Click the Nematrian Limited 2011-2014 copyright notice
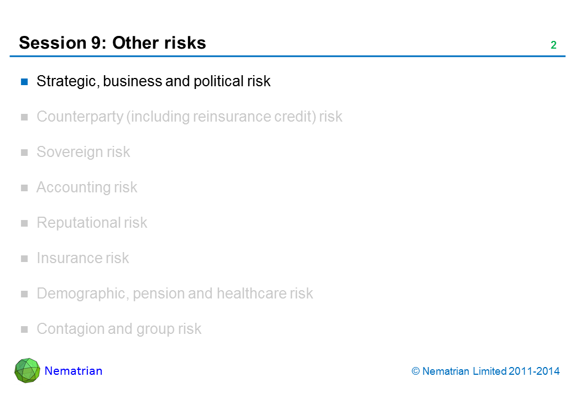The image size is (575, 398). 485,371
